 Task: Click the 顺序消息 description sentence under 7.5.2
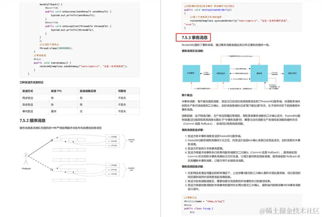(x=60, y=128)
